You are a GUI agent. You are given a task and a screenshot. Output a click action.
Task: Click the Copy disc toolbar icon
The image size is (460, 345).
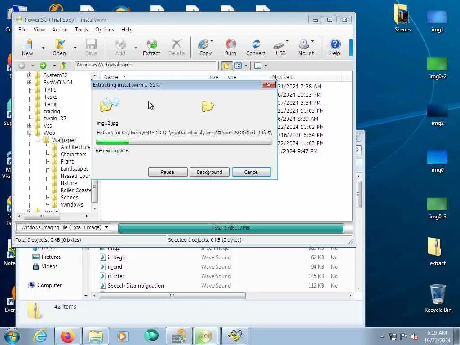point(205,47)
